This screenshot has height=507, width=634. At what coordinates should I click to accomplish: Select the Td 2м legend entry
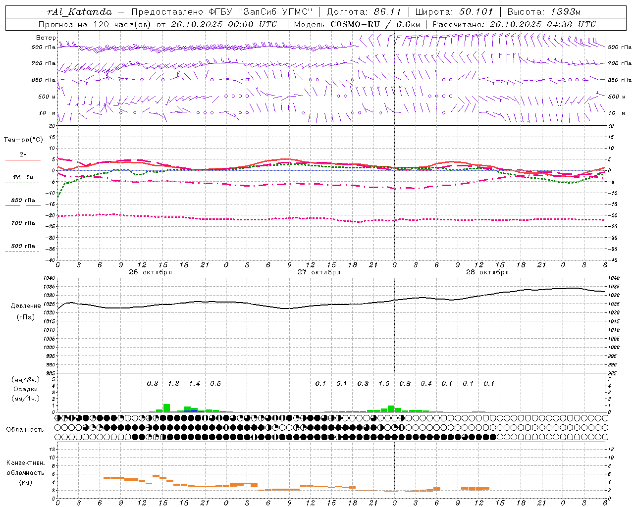click(x=23, y=177)
